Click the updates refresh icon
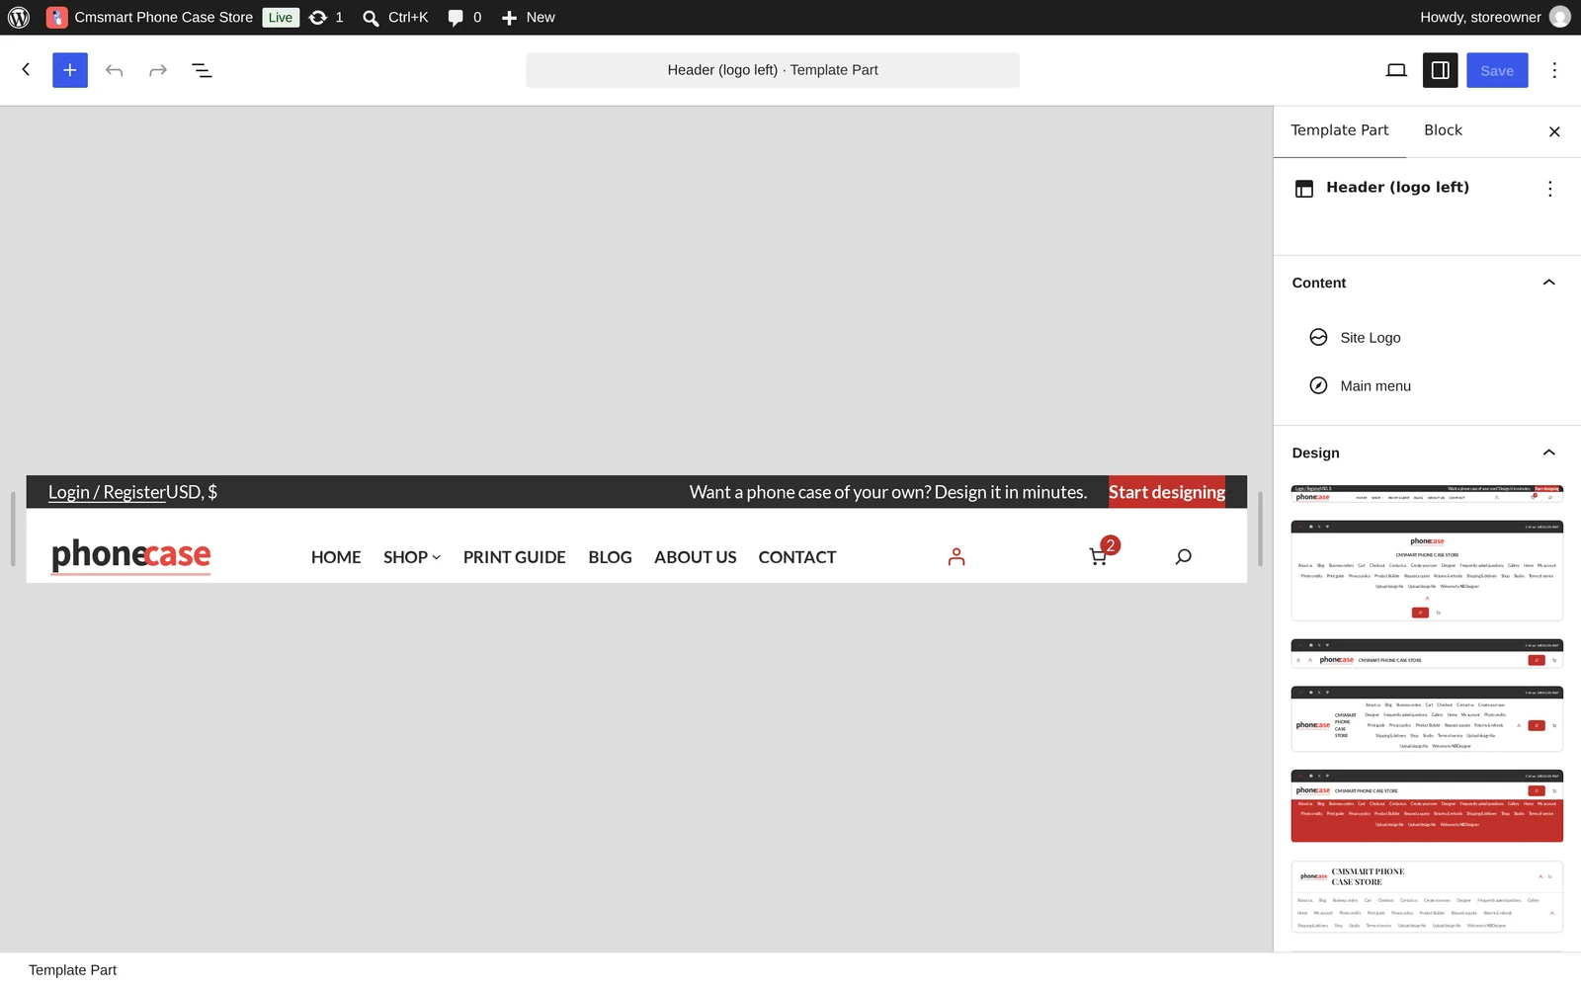Viewport: 1581px width, 988px height. coord(318,17)
